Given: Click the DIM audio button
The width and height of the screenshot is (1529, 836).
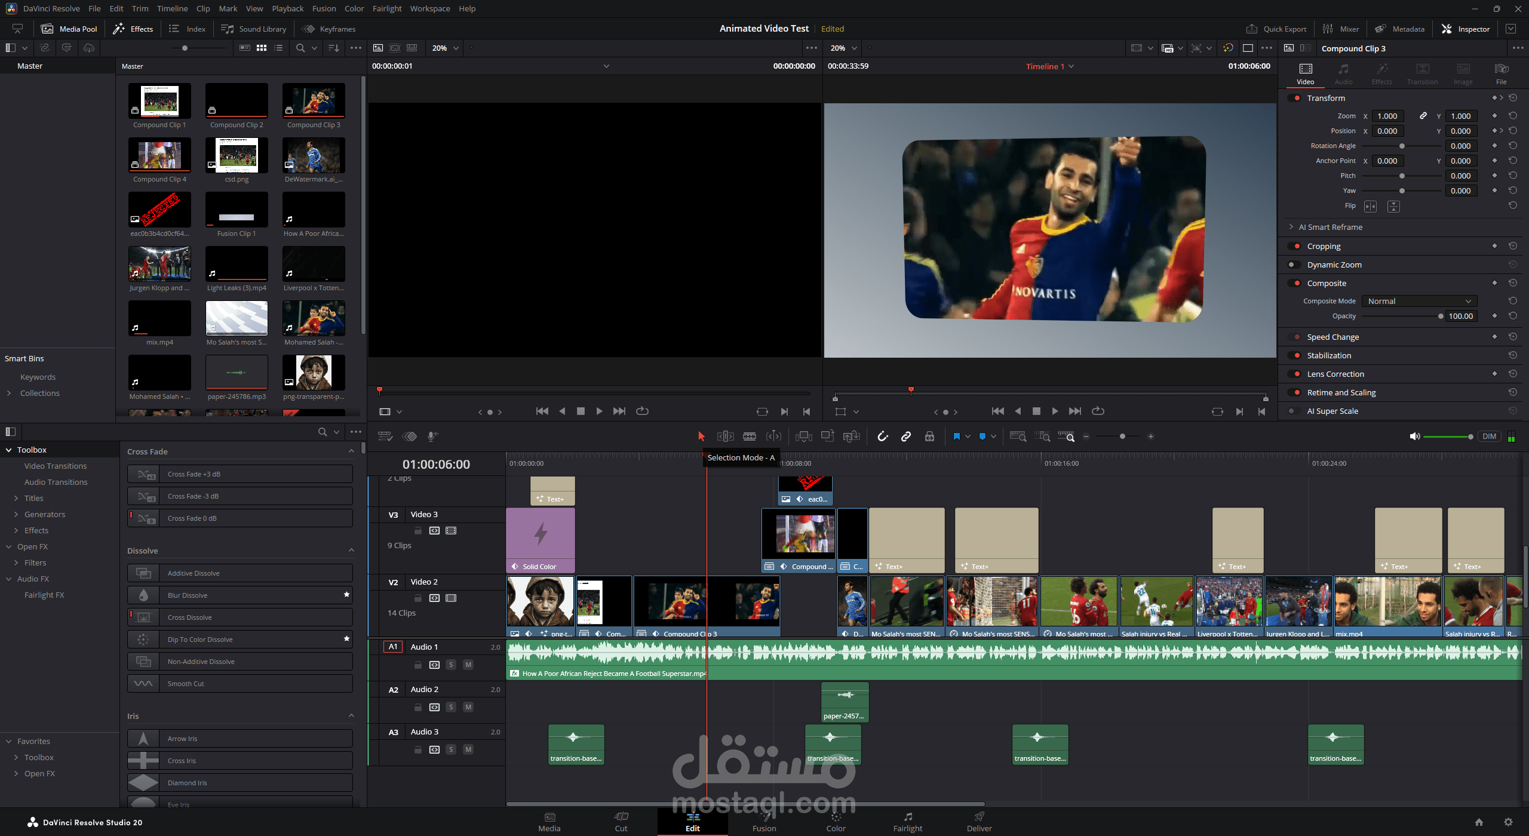Looking at the screenshot, I should (x=1489, y=437).
